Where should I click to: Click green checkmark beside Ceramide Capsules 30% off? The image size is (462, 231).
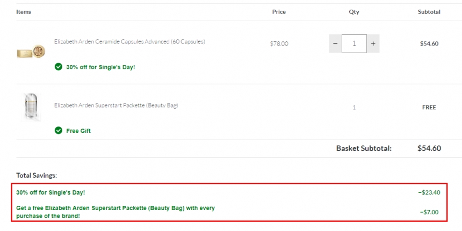[58, 67]
